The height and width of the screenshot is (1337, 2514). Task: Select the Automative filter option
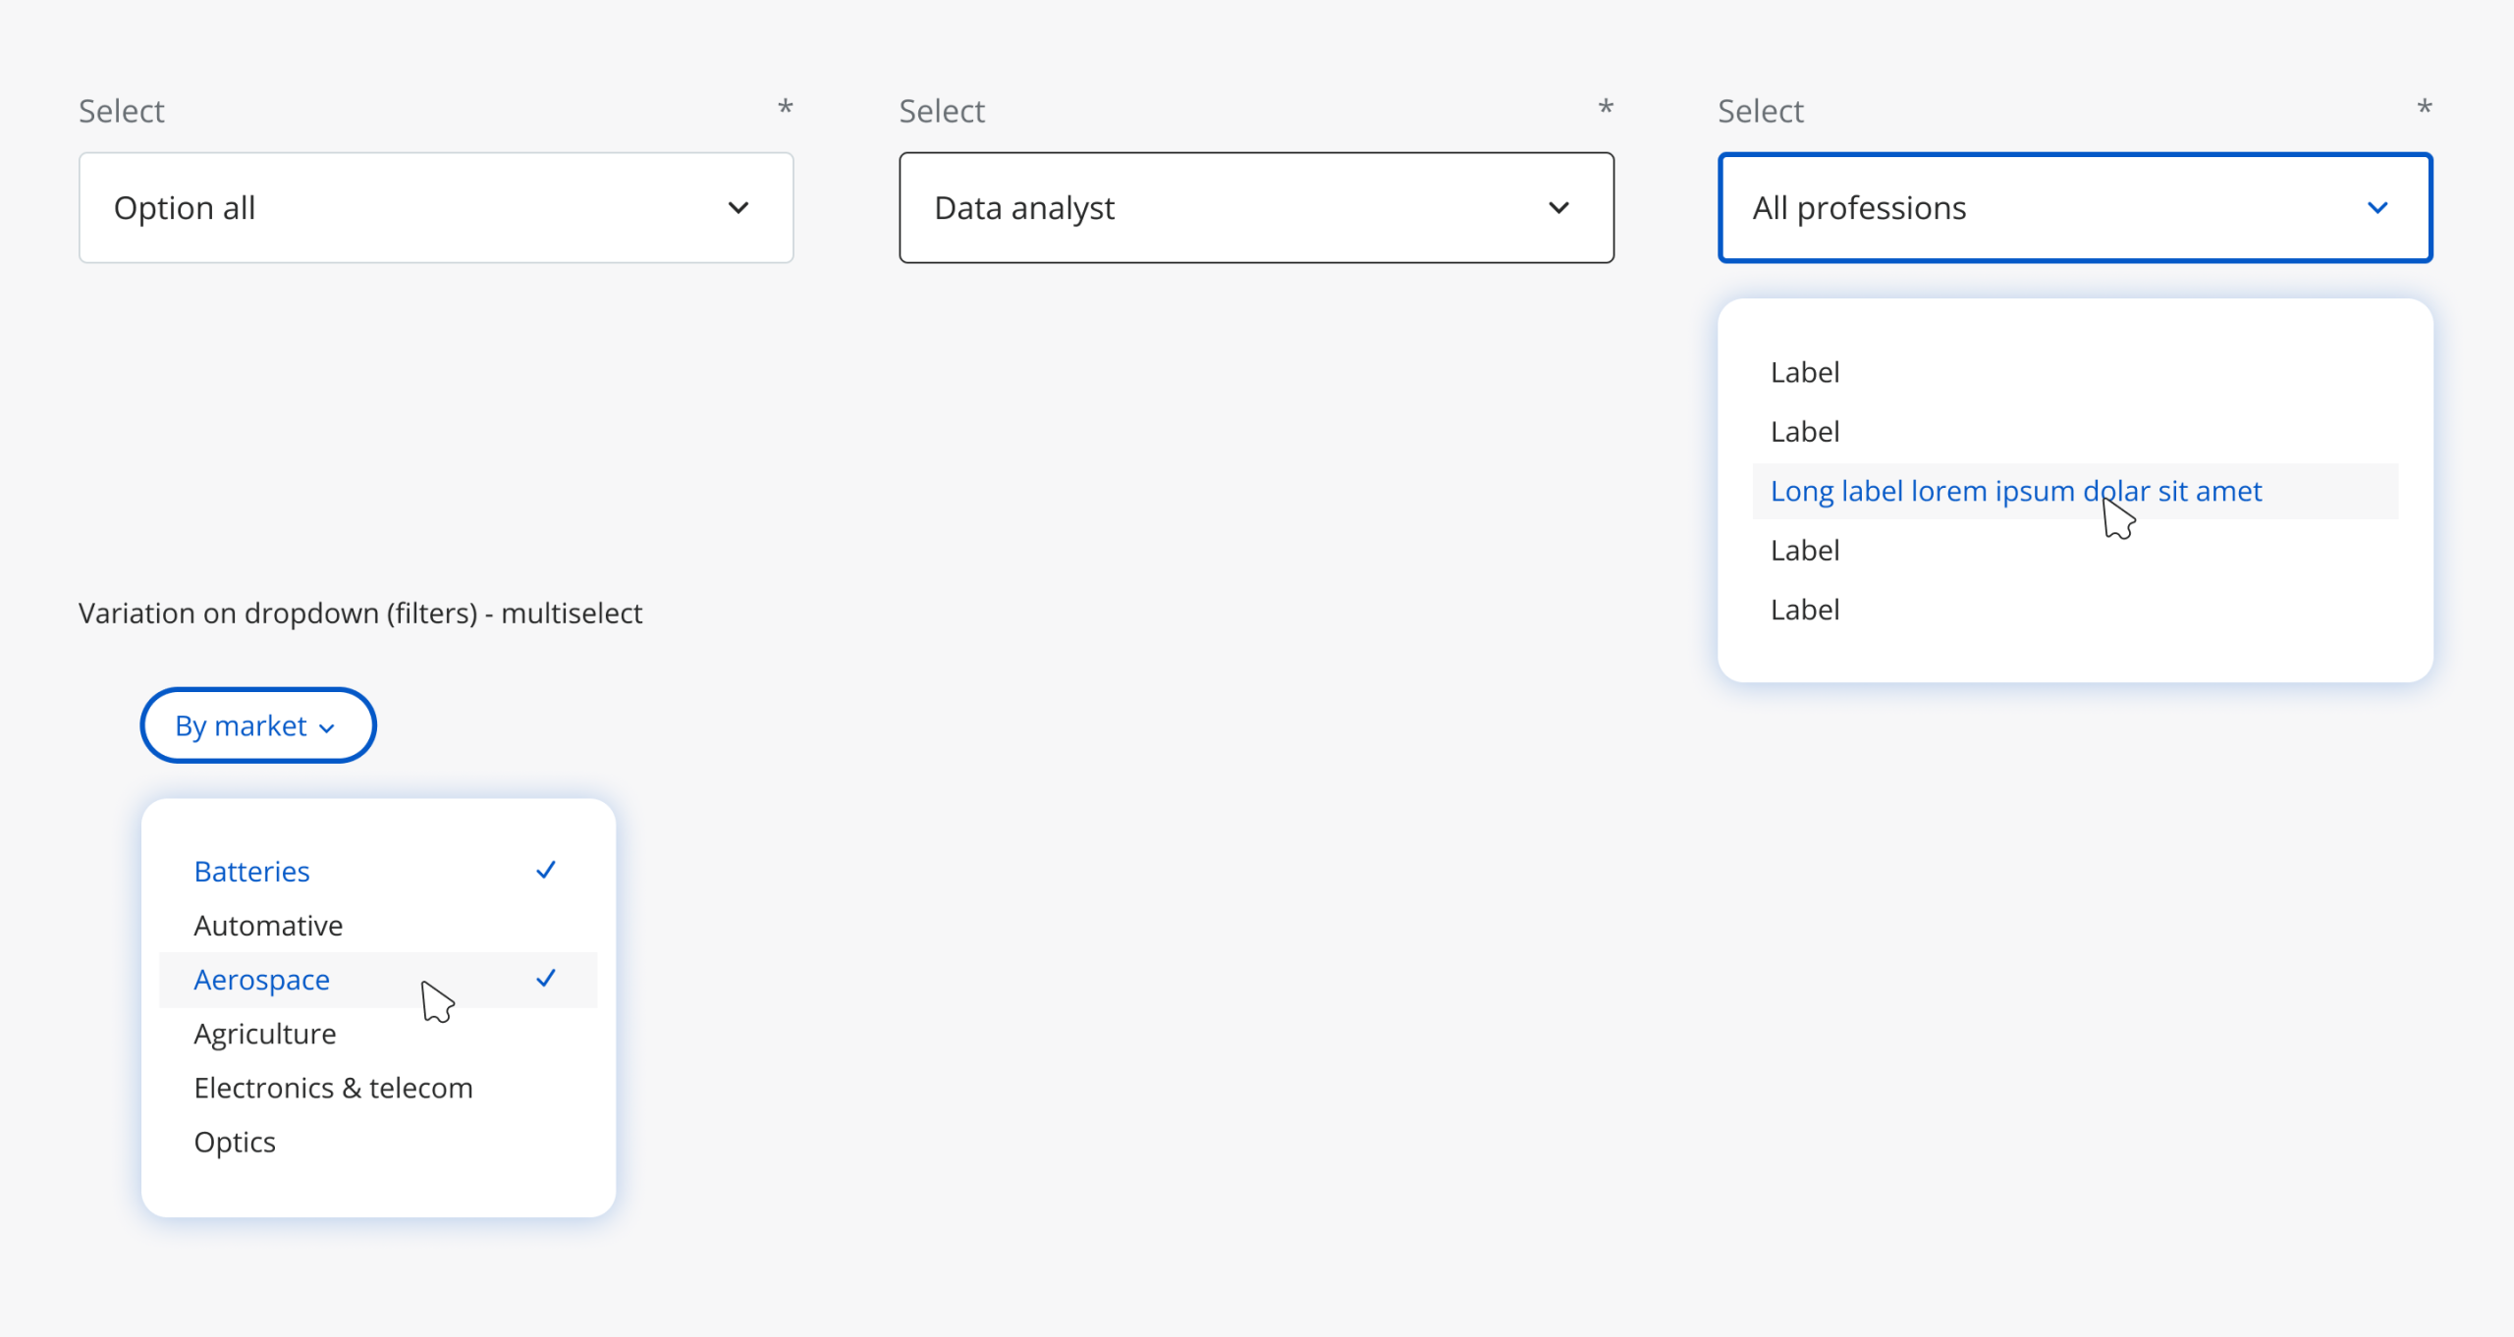[x=268, y=926]
